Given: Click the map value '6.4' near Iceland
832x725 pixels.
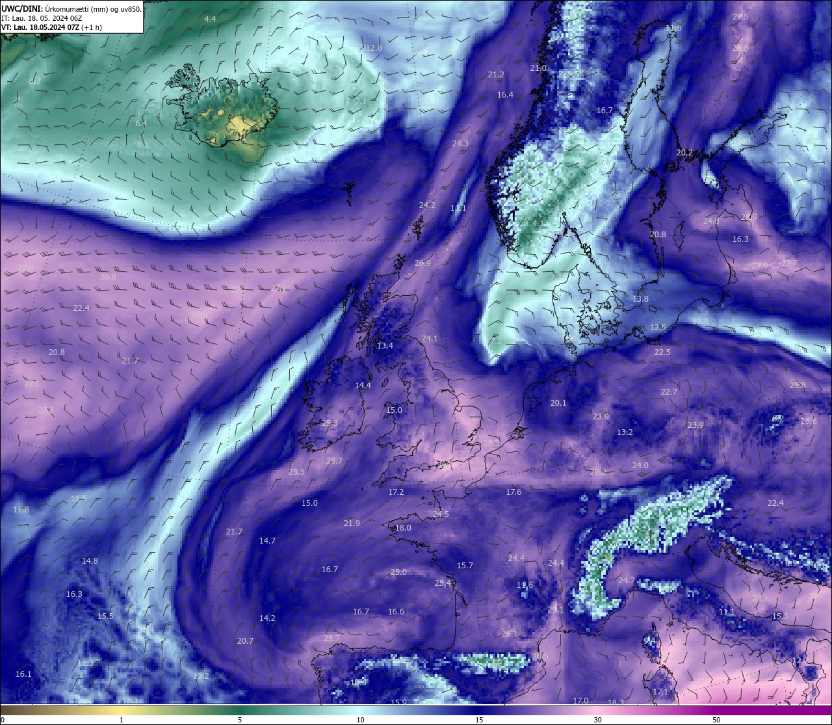Looking at the screenshot, I should pos(141,124).
